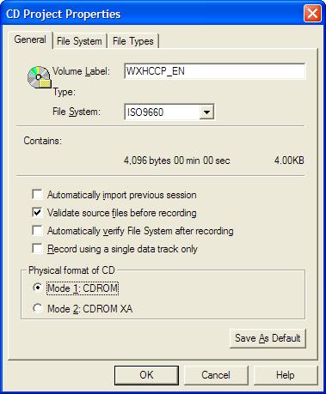The width and height of the screenshot is (326, 394).
Task: Open the File Types tab
Action: pos(132,41)
